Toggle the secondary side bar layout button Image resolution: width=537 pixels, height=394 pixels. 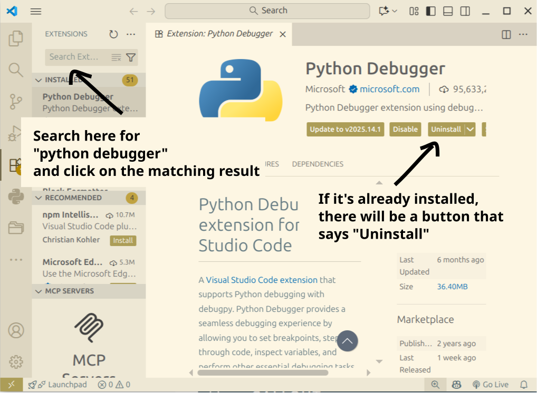[465, 11]
